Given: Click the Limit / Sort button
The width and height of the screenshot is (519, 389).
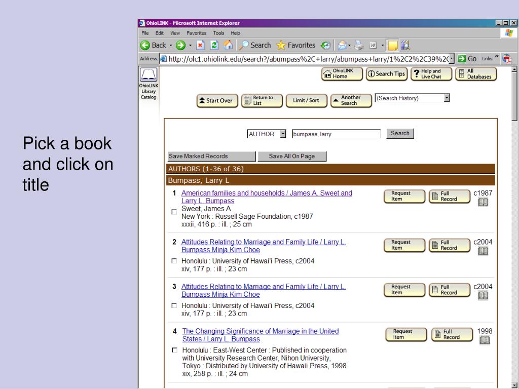Looking at the screenshot, I should pyautogui.click(x=306, y=101).
